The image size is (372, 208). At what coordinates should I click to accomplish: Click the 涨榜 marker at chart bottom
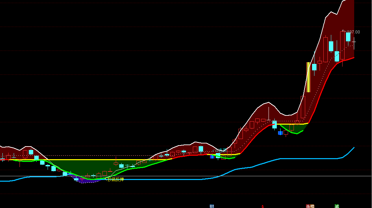tap(310, 206)
